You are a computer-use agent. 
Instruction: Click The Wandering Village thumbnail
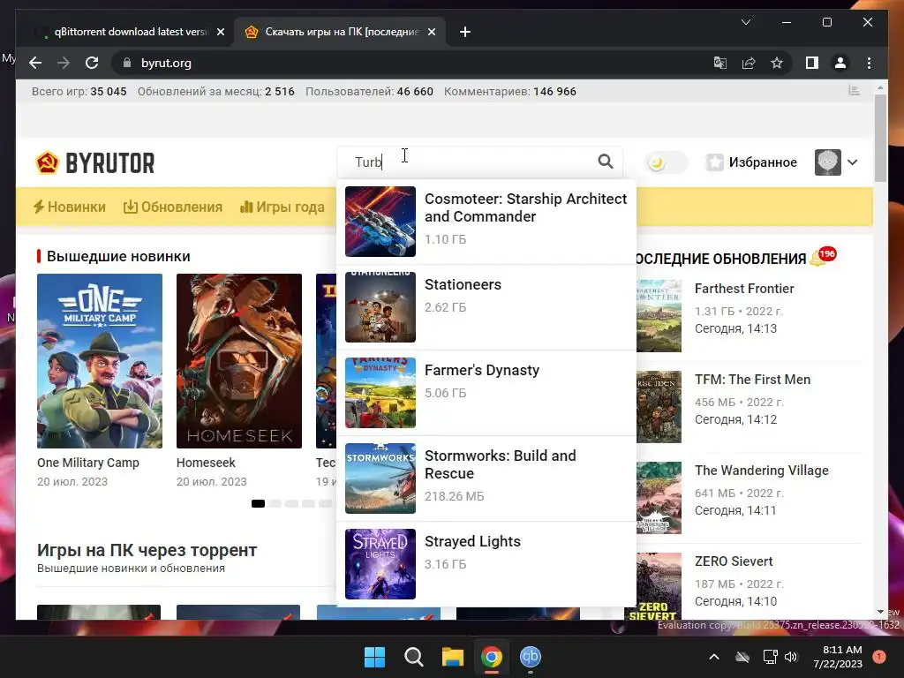(659, 498)
